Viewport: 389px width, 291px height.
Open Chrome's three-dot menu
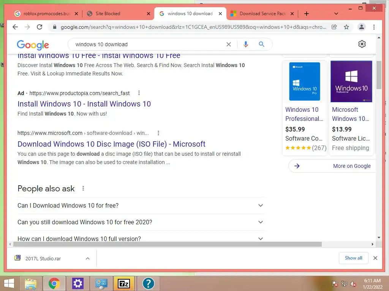(374, 27)
